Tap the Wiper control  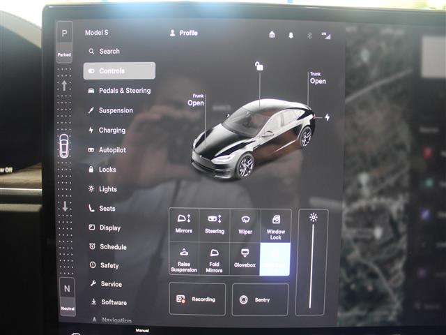pos(245,225)
